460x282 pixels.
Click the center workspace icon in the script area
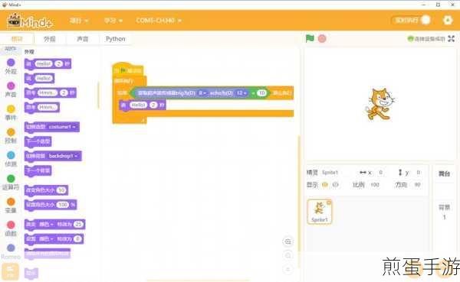287,241
